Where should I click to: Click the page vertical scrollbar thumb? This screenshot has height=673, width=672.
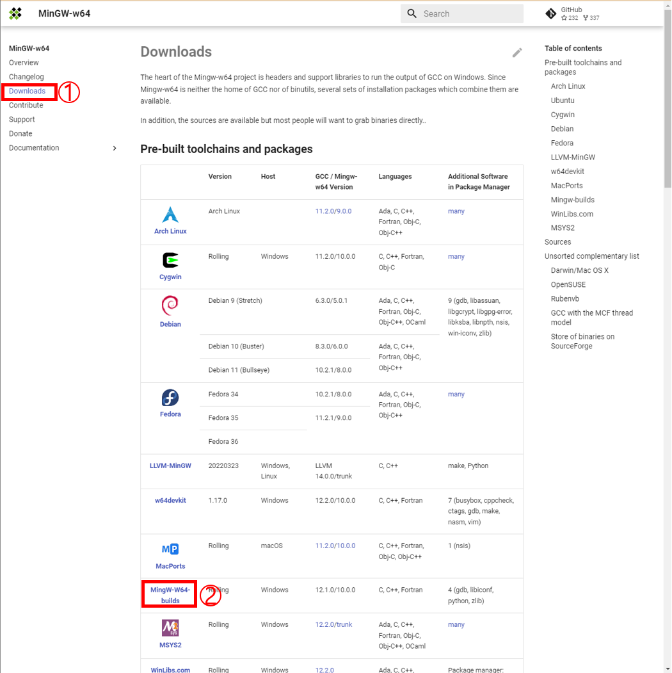668,99
